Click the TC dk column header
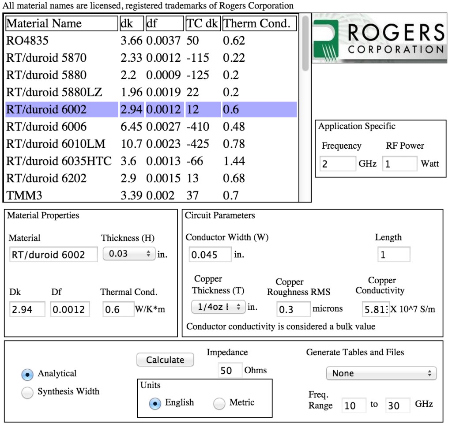 [203, 23]
